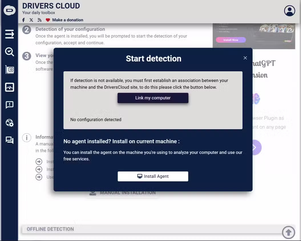This screenshot has width=301, height=241.
Task: Open the Facebook social icon
Action: [23, 20]
